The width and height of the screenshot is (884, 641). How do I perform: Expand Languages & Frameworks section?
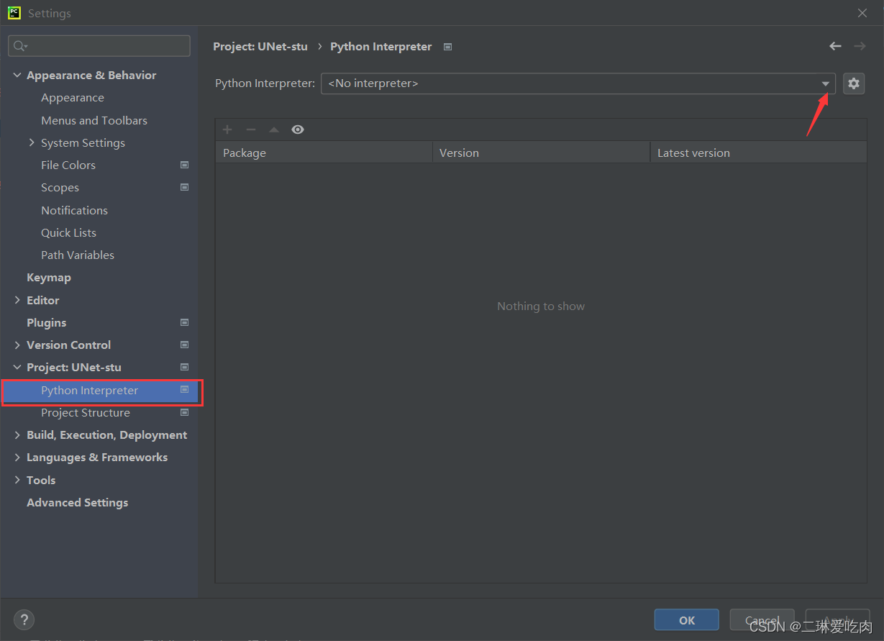[17, 457]
